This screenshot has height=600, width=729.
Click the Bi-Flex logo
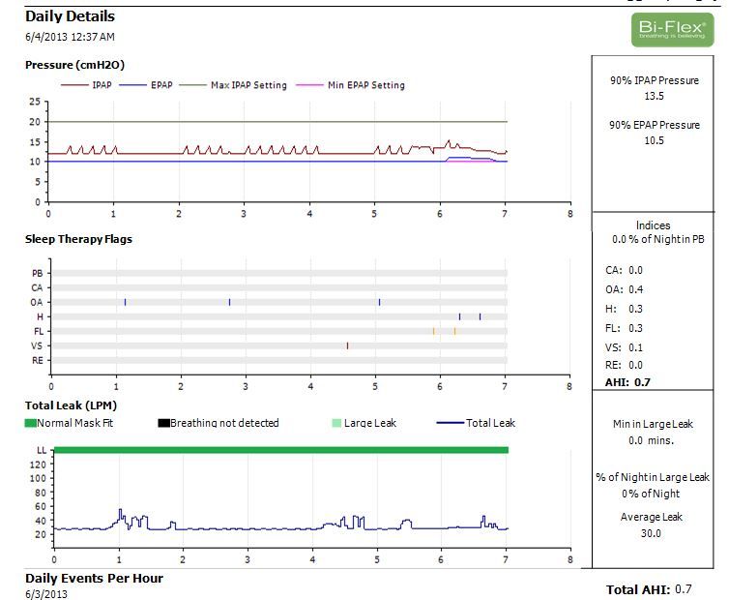pyautogui.click(x=672, y=30)
